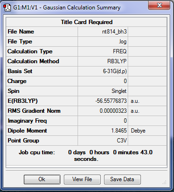Select the file type value .log
Image resolution: width=174 pixels, height=192 pixels.
click(122, 42)
